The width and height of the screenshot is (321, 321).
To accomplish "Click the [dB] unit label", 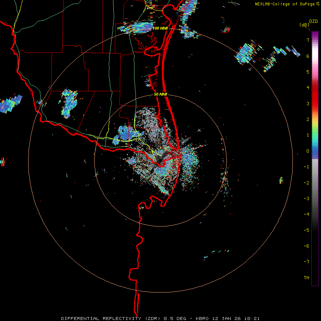I will [x=305, y=25].
